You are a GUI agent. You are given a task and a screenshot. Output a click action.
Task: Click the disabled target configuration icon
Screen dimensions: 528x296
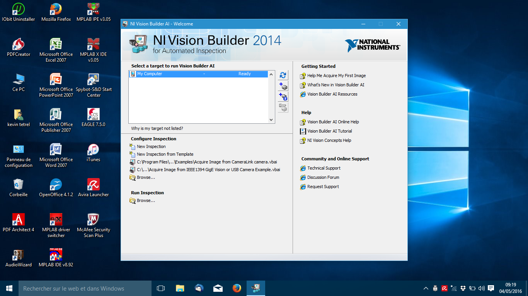[x=283, y=108]
